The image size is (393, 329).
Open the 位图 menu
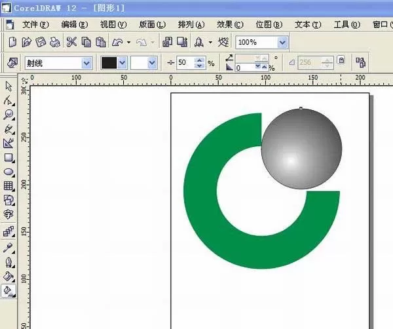(x=269, y=24)
